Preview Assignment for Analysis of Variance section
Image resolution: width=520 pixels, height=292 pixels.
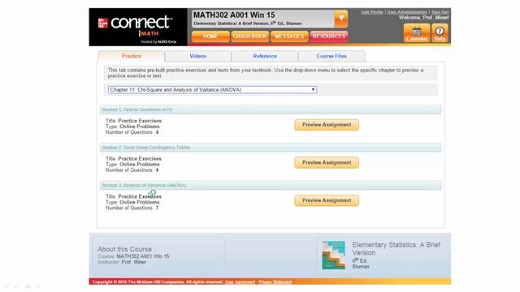(x=327, y=200)
